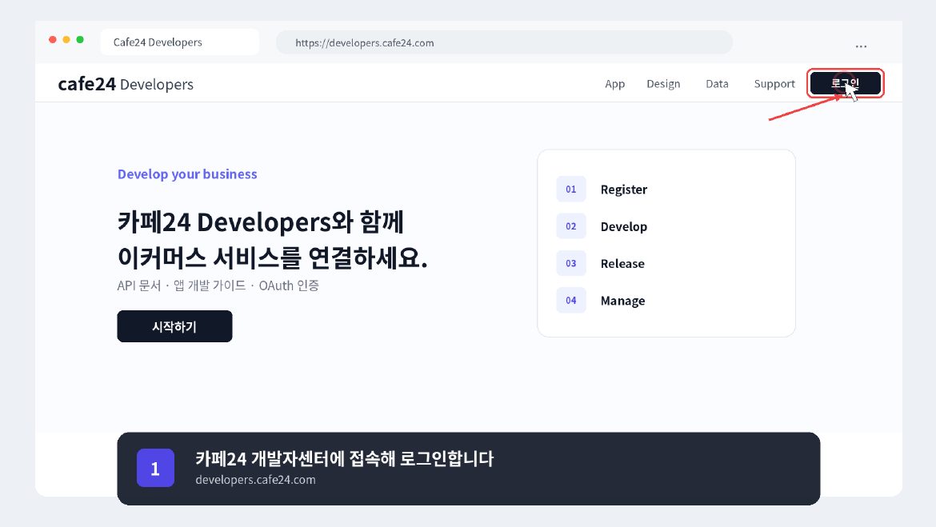
Task: Click the 카페24 Developers와 함께 headline
Action: tap(261, 222)
